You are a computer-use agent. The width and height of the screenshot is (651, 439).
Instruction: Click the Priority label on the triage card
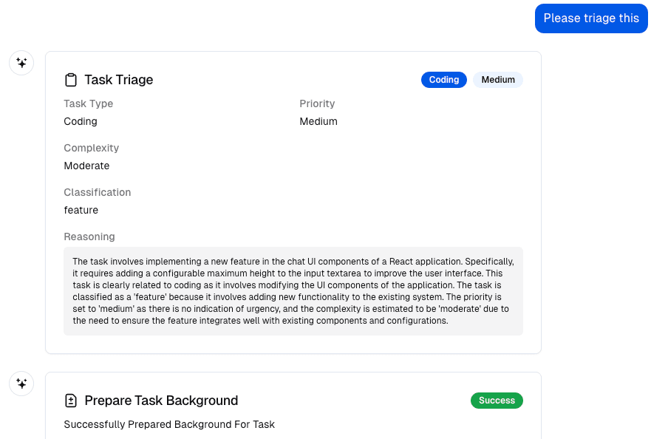(x=317, y=103)
